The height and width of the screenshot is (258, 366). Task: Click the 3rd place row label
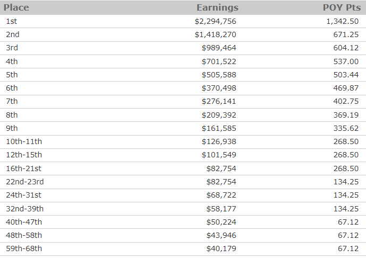pos(12,48)
